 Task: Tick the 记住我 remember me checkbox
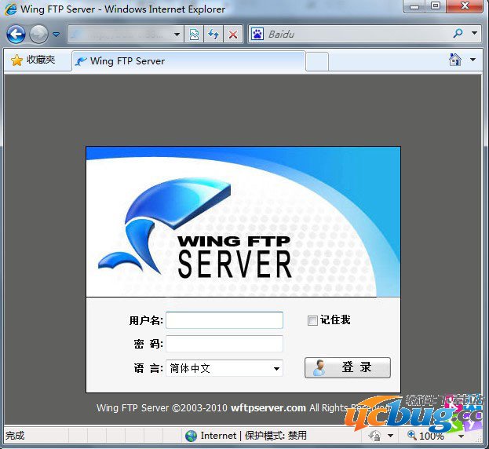(x=312, y=320)
